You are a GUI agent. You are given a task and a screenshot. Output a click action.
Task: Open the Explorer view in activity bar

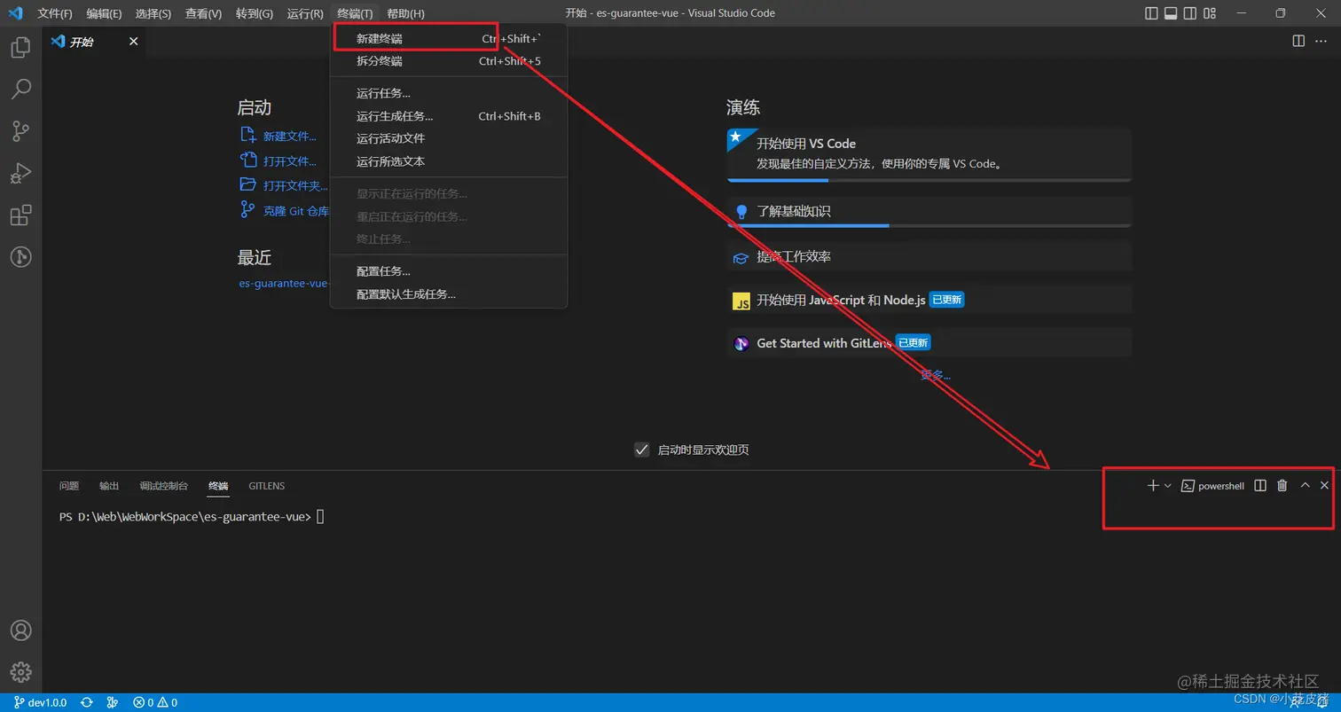point(20,47)
